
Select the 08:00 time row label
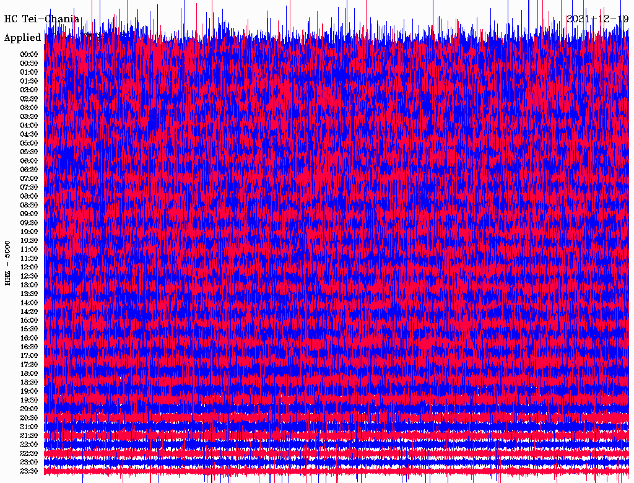tap(29, 196)
